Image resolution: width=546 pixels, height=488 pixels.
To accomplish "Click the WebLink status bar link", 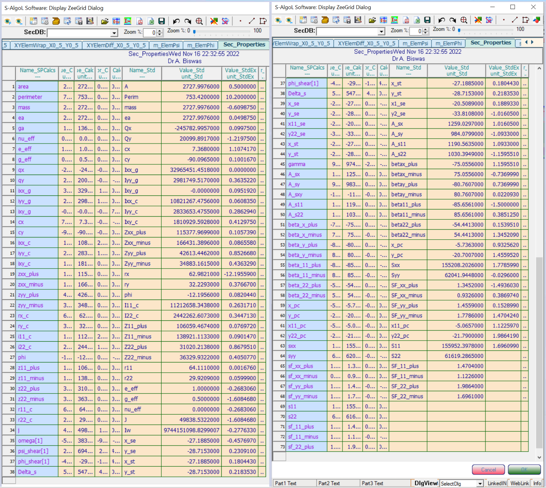I will (x=519, y=483).
